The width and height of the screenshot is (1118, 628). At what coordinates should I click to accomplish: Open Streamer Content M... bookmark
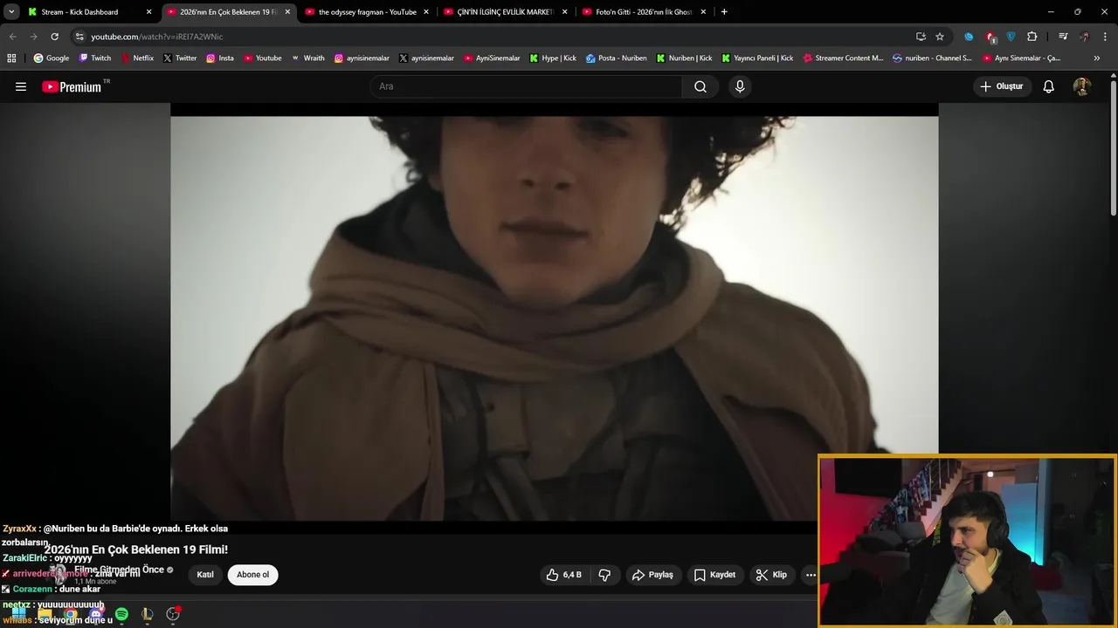(x=843, y=58)
